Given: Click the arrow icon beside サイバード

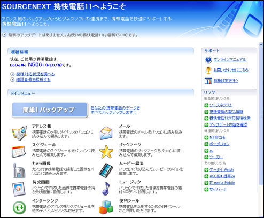Looking at the screenshot, I should [x=206, y=189].
